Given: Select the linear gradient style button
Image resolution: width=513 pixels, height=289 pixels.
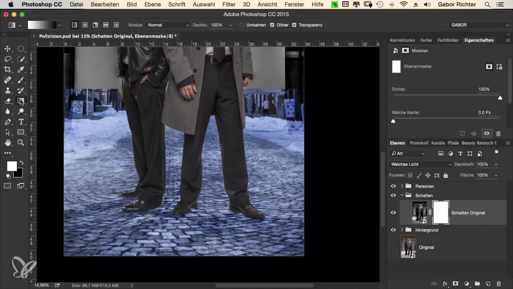Looking at the screenshot, I should point(75,25).
